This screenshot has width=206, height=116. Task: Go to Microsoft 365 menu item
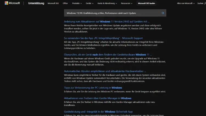(53, 3)
